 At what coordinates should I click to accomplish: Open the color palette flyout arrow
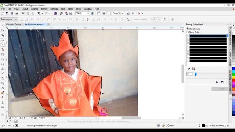tap(234, 25)
